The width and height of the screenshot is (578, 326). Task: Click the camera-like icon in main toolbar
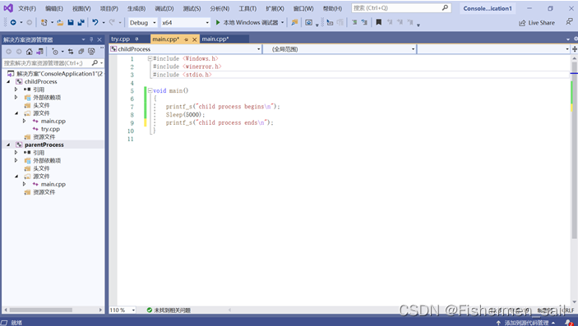(x=308, y=22)
